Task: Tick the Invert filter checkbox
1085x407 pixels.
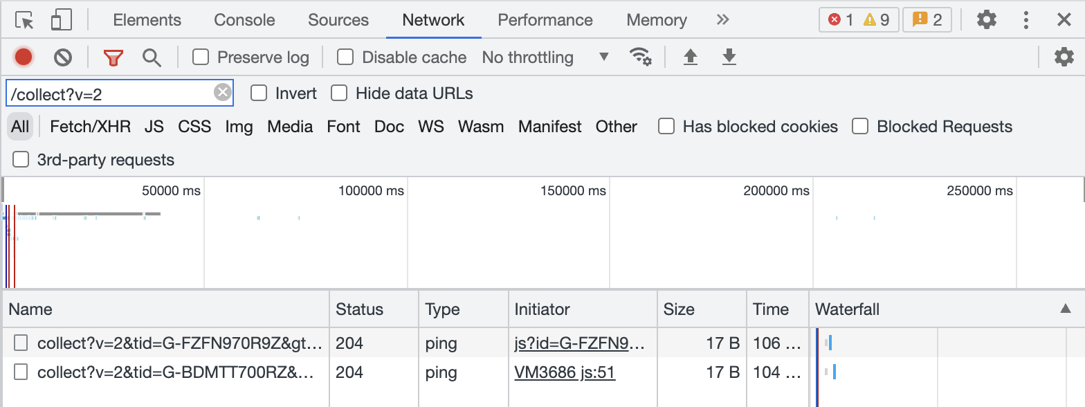Action: pos(259,93)
